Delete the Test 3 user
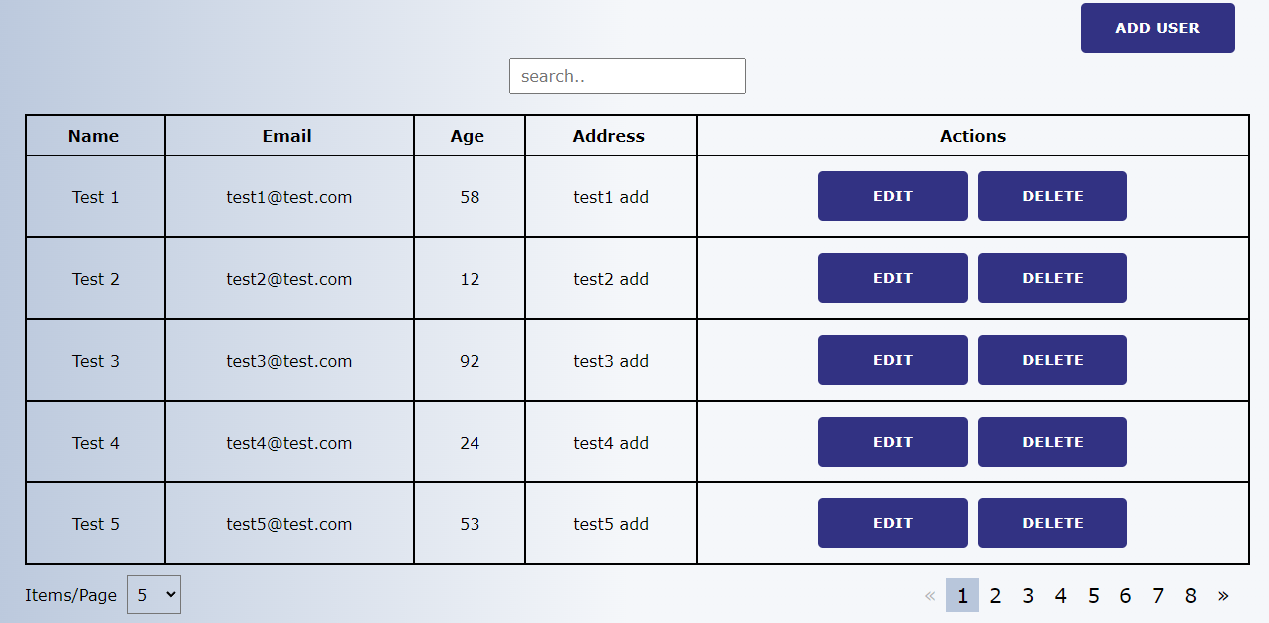 [1053, 360]
